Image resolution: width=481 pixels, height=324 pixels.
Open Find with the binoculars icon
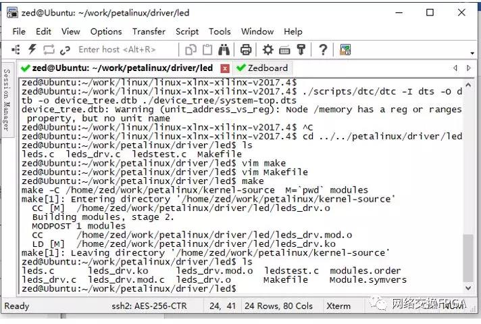click(x=224, y=49)
